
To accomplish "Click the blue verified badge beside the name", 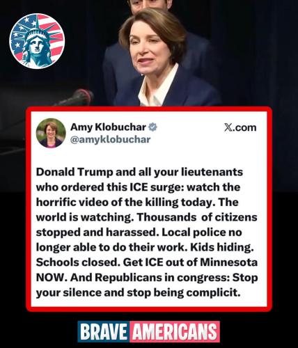I will tap(152, 127).
